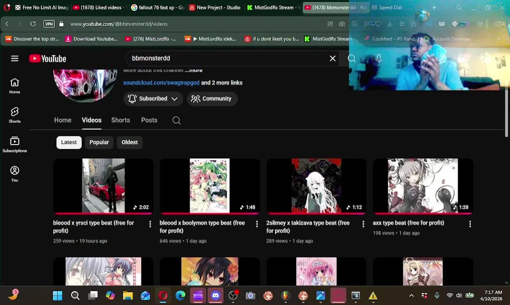Screen dimensions: 510x305
Task: Switch to the channel Posts tab
Action: (149, 120)
